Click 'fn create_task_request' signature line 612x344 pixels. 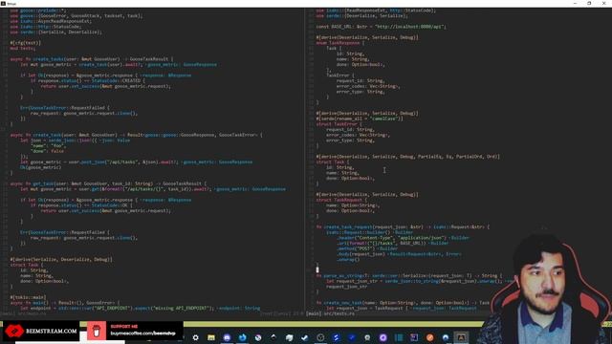403,227
